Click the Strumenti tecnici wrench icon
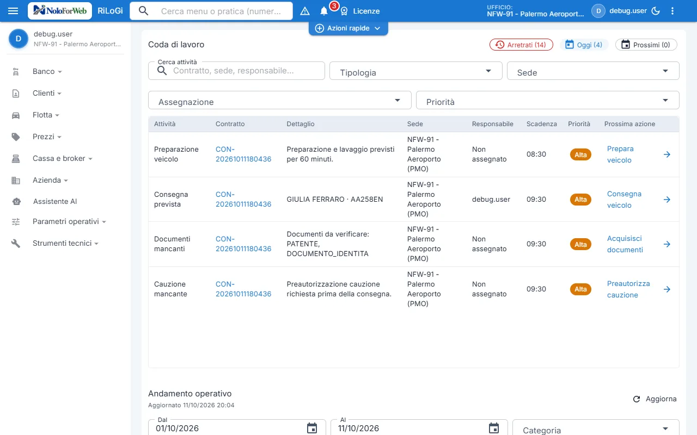 coord(16,244)
